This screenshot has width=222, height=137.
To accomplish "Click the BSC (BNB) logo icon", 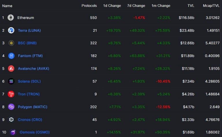I will (x=11, y=43).
